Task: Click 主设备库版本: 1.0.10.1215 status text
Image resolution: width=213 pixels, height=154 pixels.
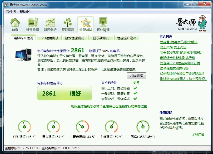Action: point(61,148)
